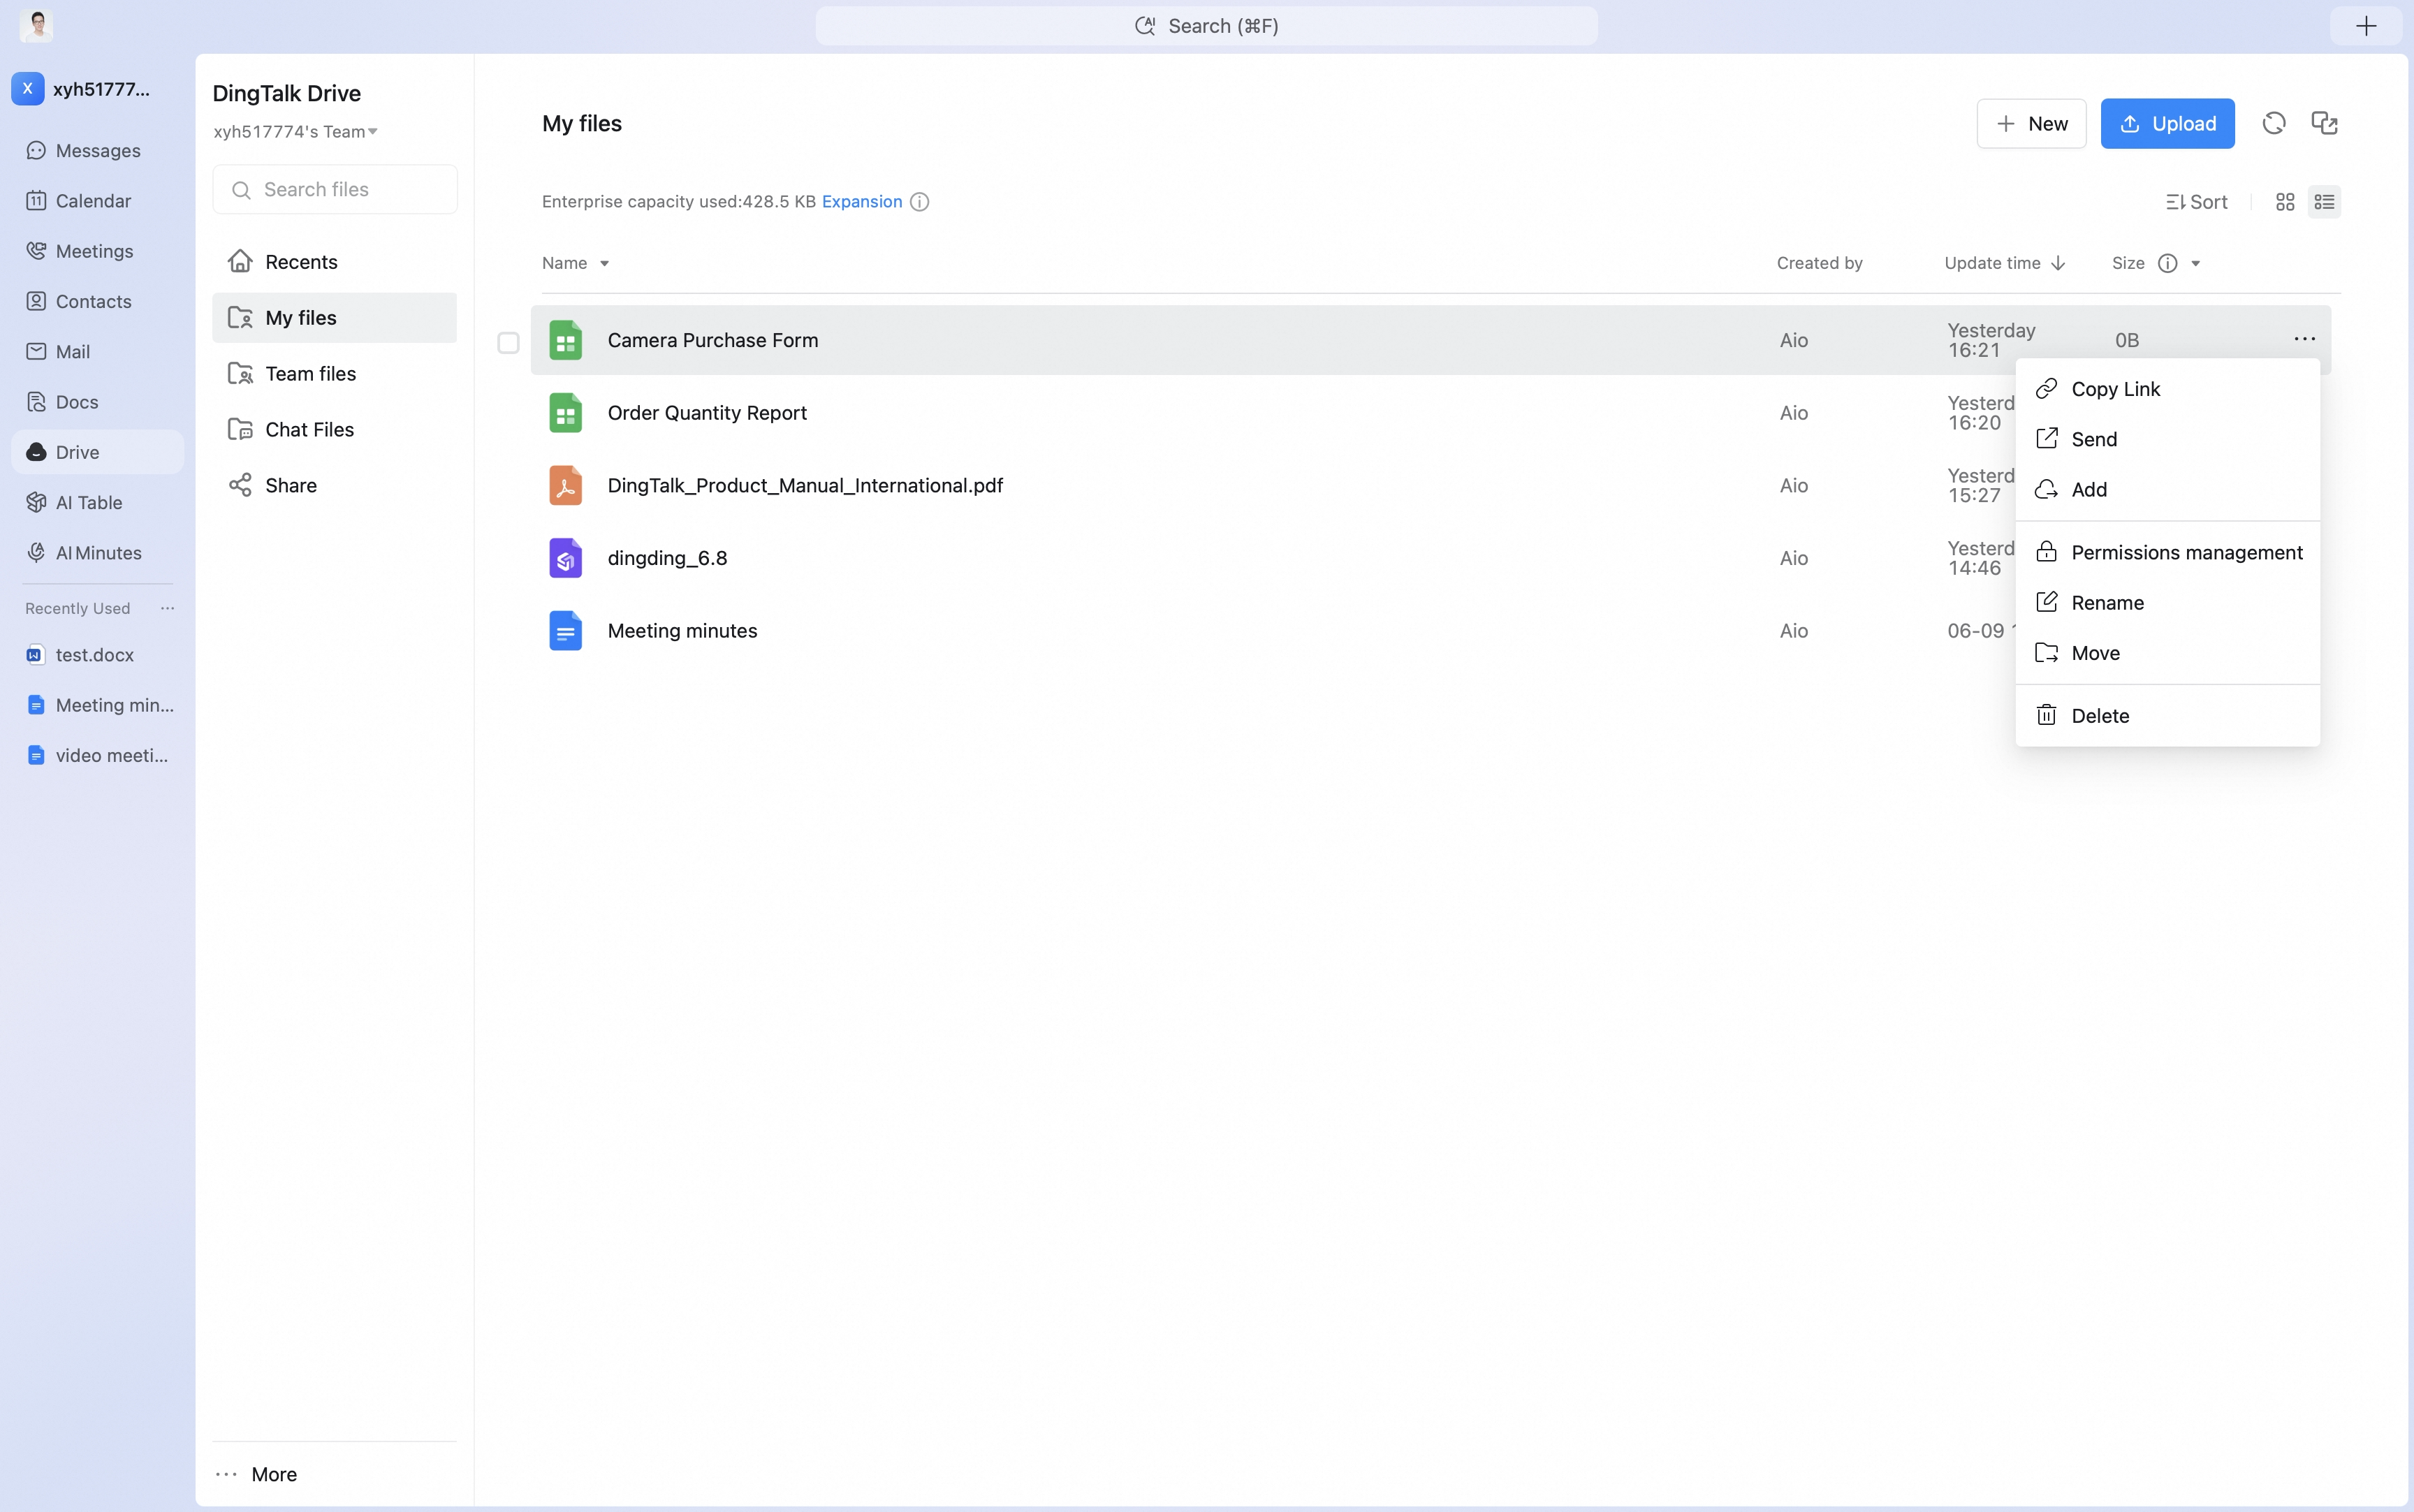
Task: Click the Size column info icon
Action: tap(2167, 263)
